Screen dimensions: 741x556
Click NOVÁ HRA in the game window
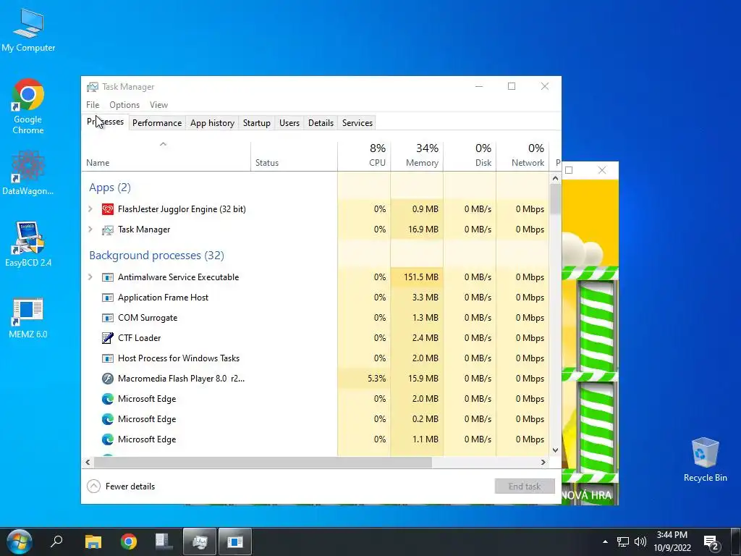click(x=587, y=495)
